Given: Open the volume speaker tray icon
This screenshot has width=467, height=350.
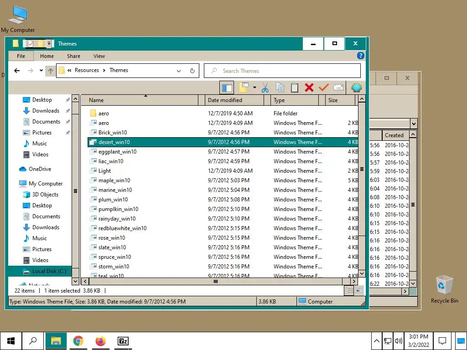Looking at the screenshot, I should click(398, 341).
